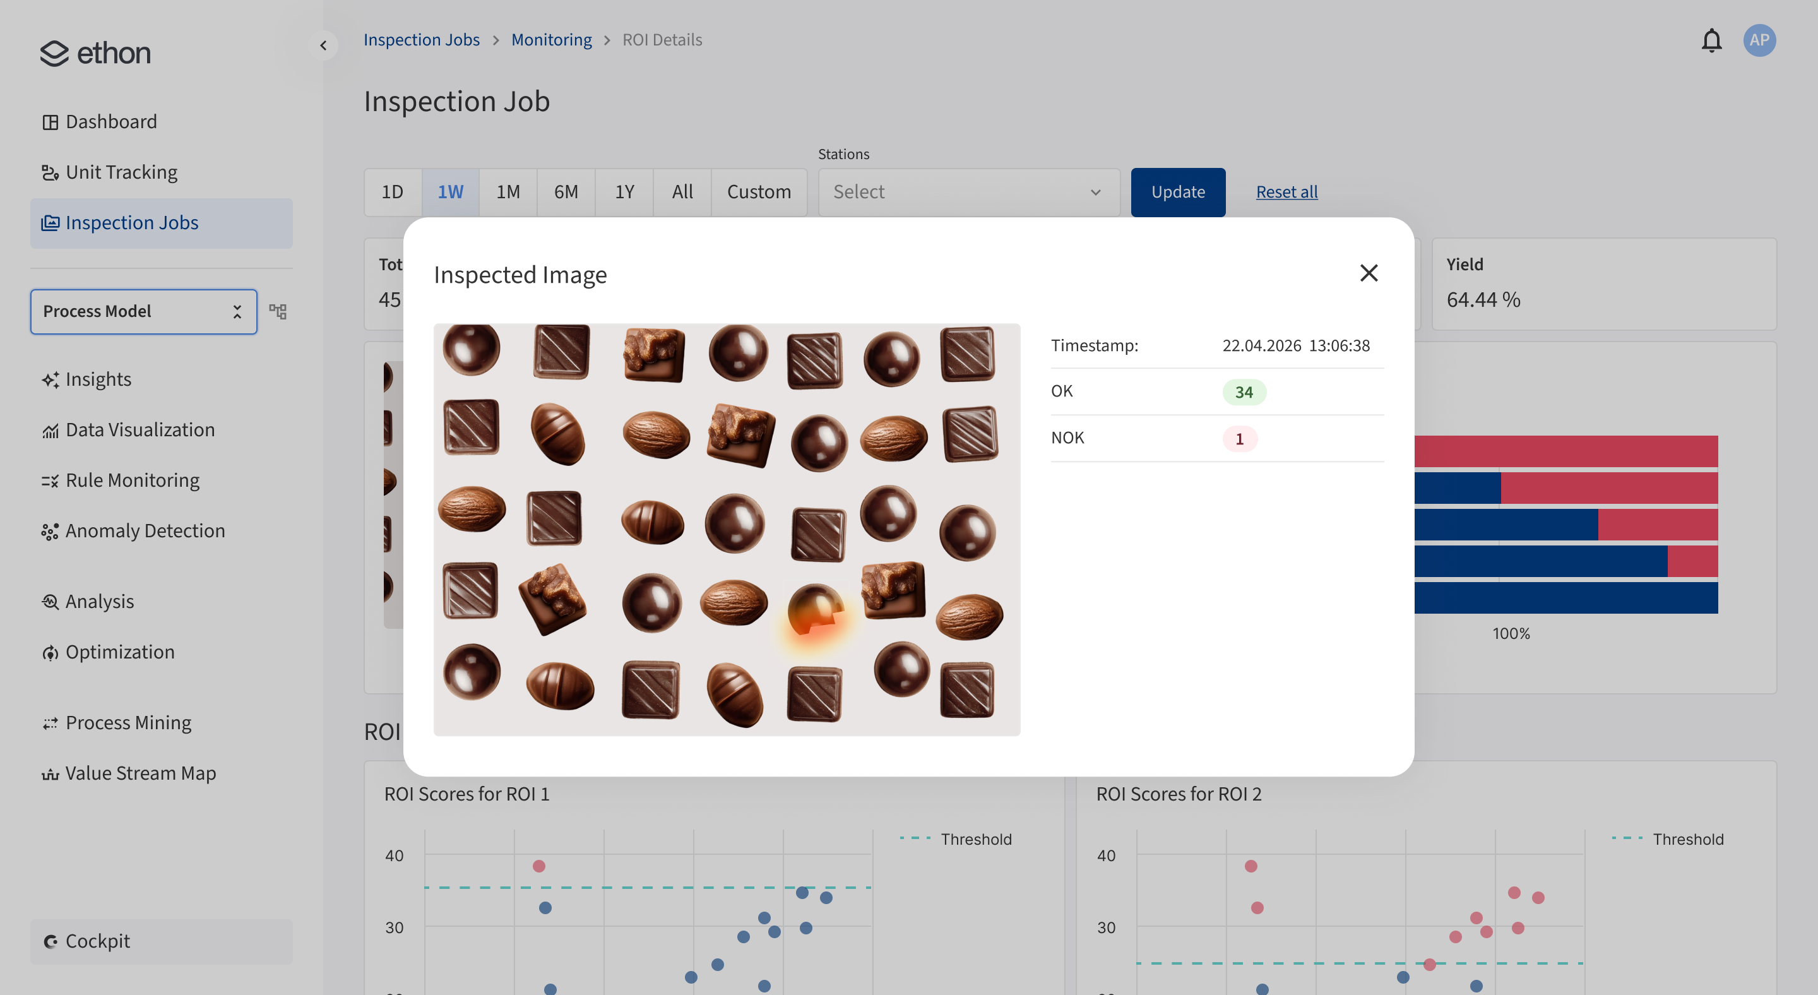1818x995 pixels.
Task: Open Unit Tracking from the sidebar
Action: tap(121, 172)
